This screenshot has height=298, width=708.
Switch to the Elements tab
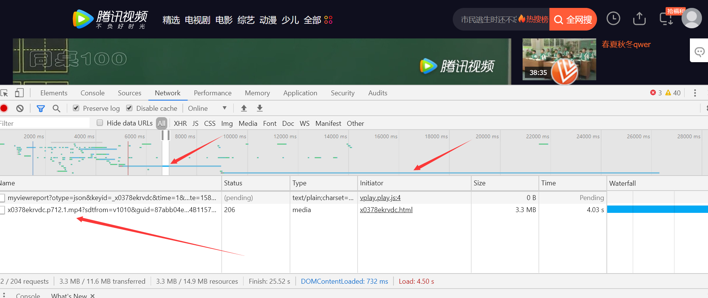click(54, 93)
